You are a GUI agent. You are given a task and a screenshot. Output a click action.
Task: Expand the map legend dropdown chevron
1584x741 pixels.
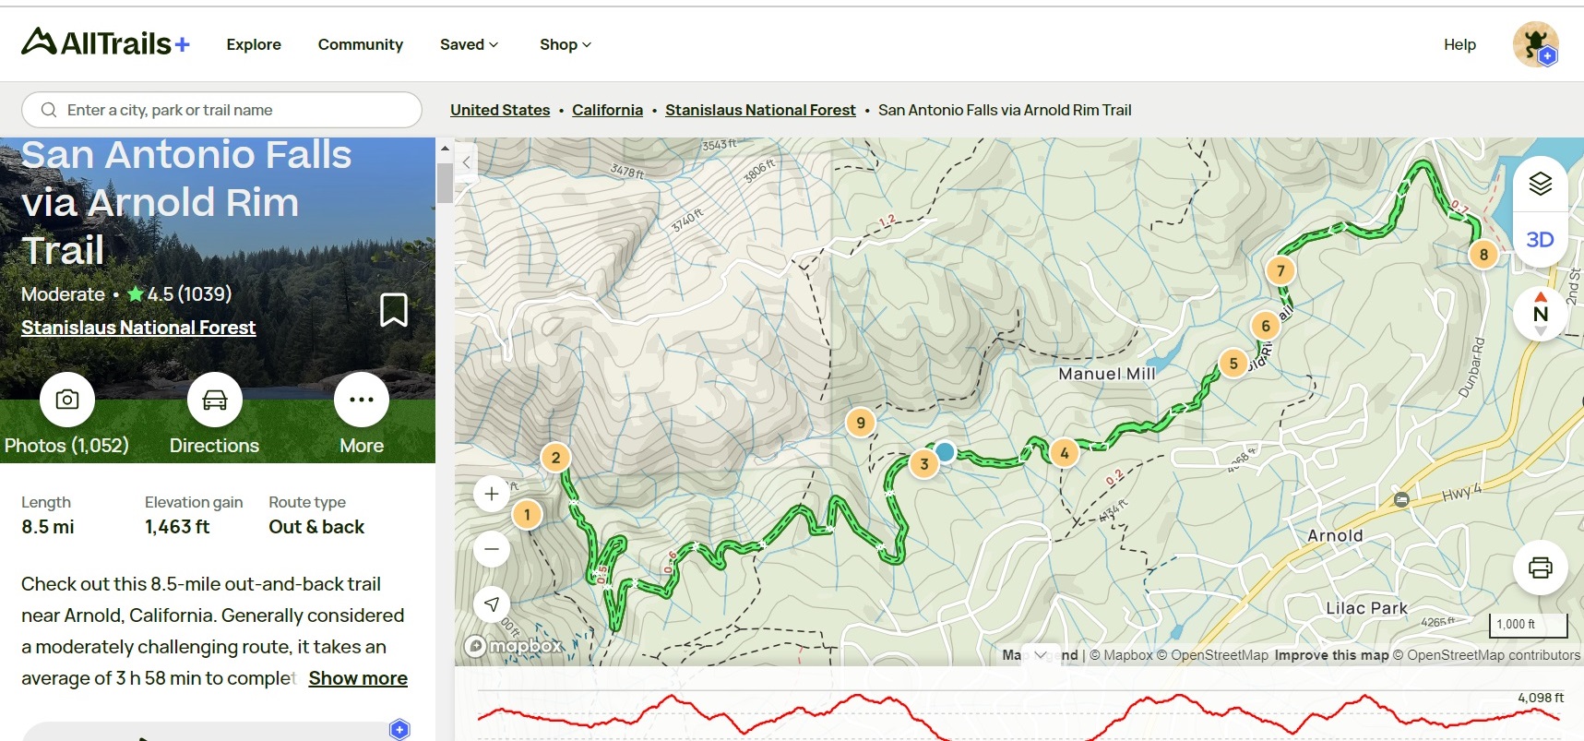pos(1042,655)
